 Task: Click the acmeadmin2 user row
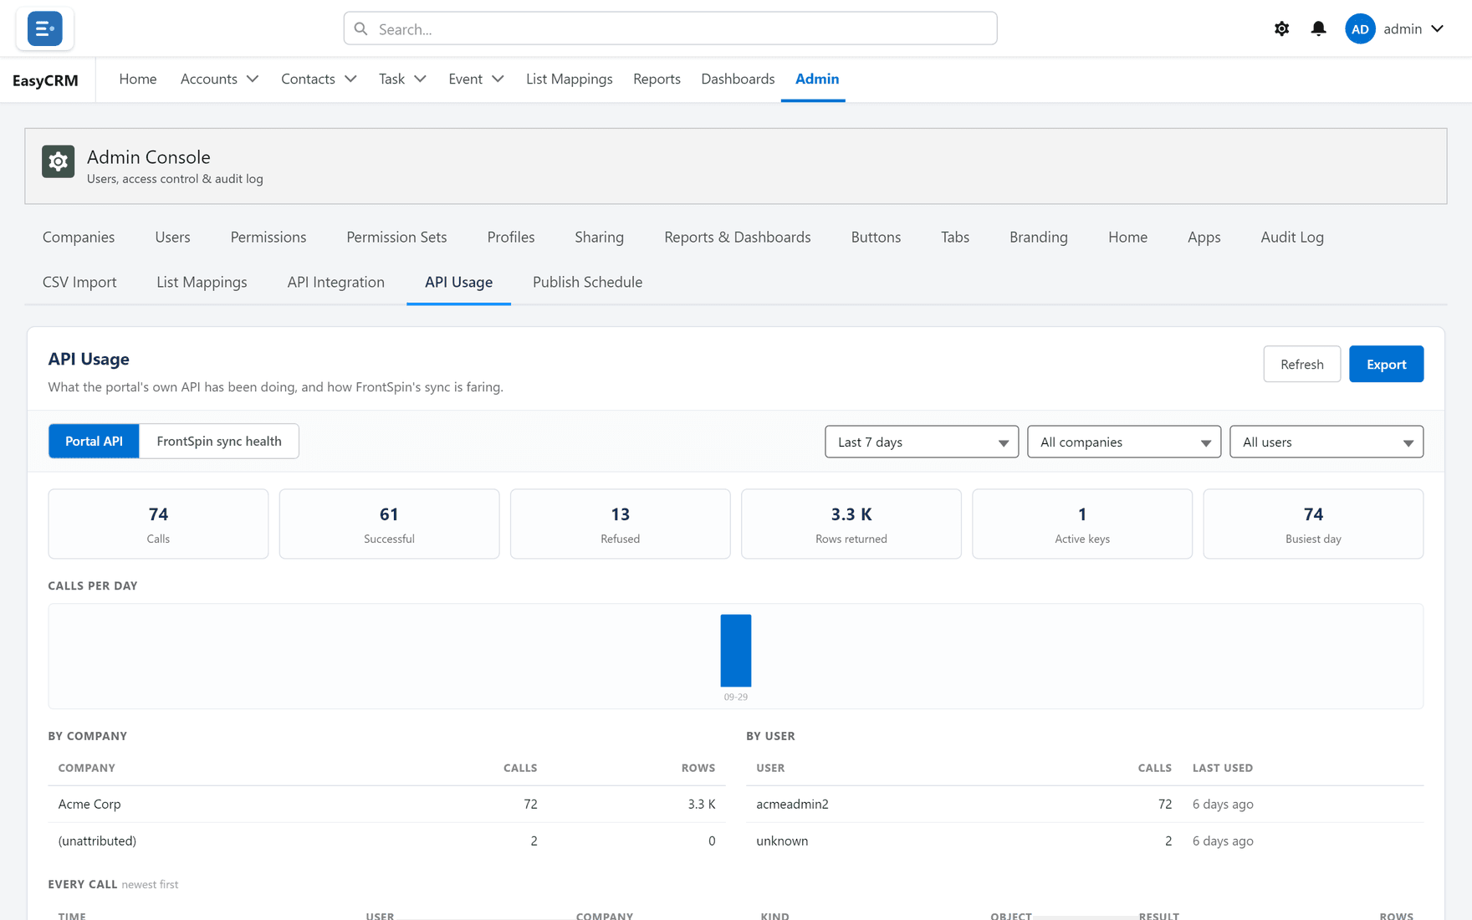1085,804
